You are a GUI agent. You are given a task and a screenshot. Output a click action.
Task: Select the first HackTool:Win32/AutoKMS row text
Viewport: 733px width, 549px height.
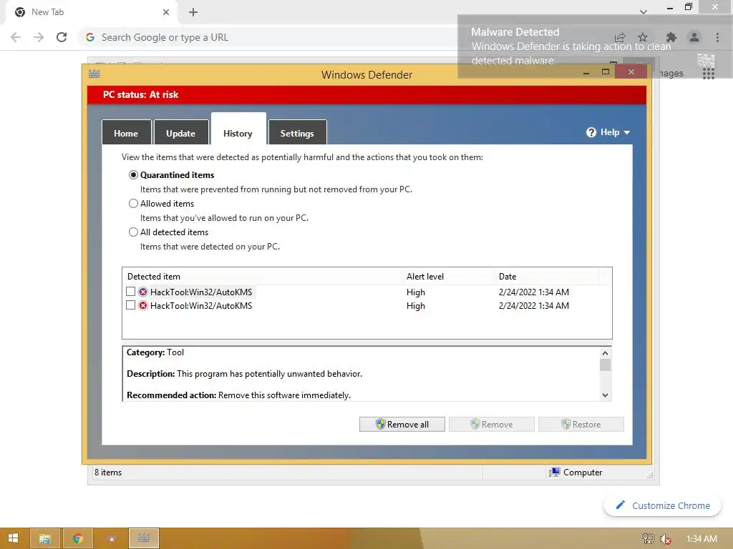(201, 292)
